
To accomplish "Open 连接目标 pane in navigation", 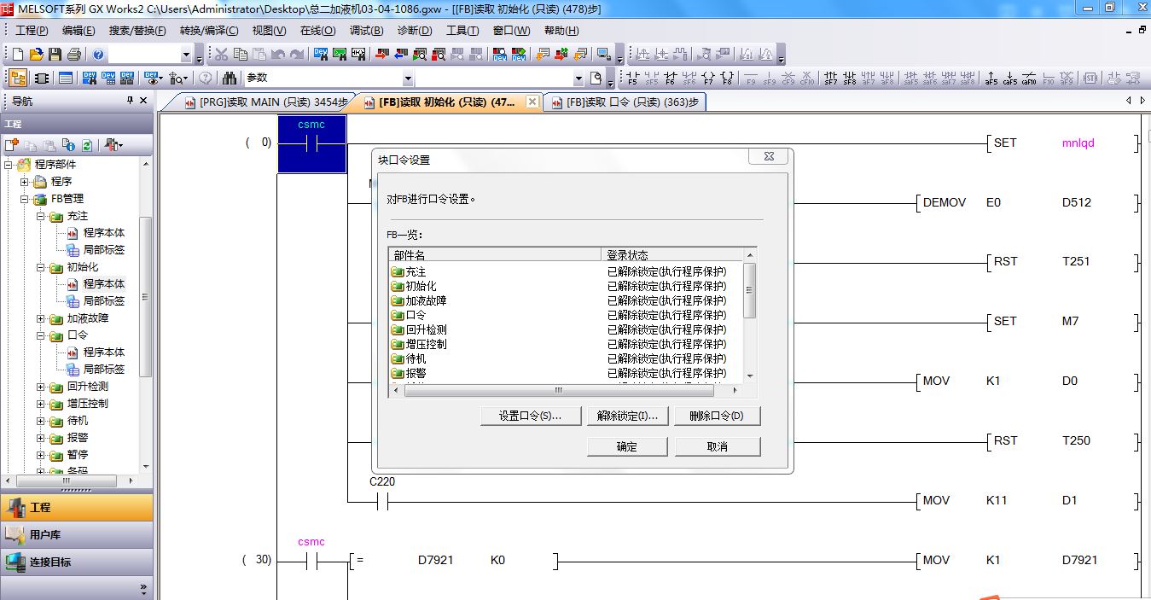I will coord(50,562).
